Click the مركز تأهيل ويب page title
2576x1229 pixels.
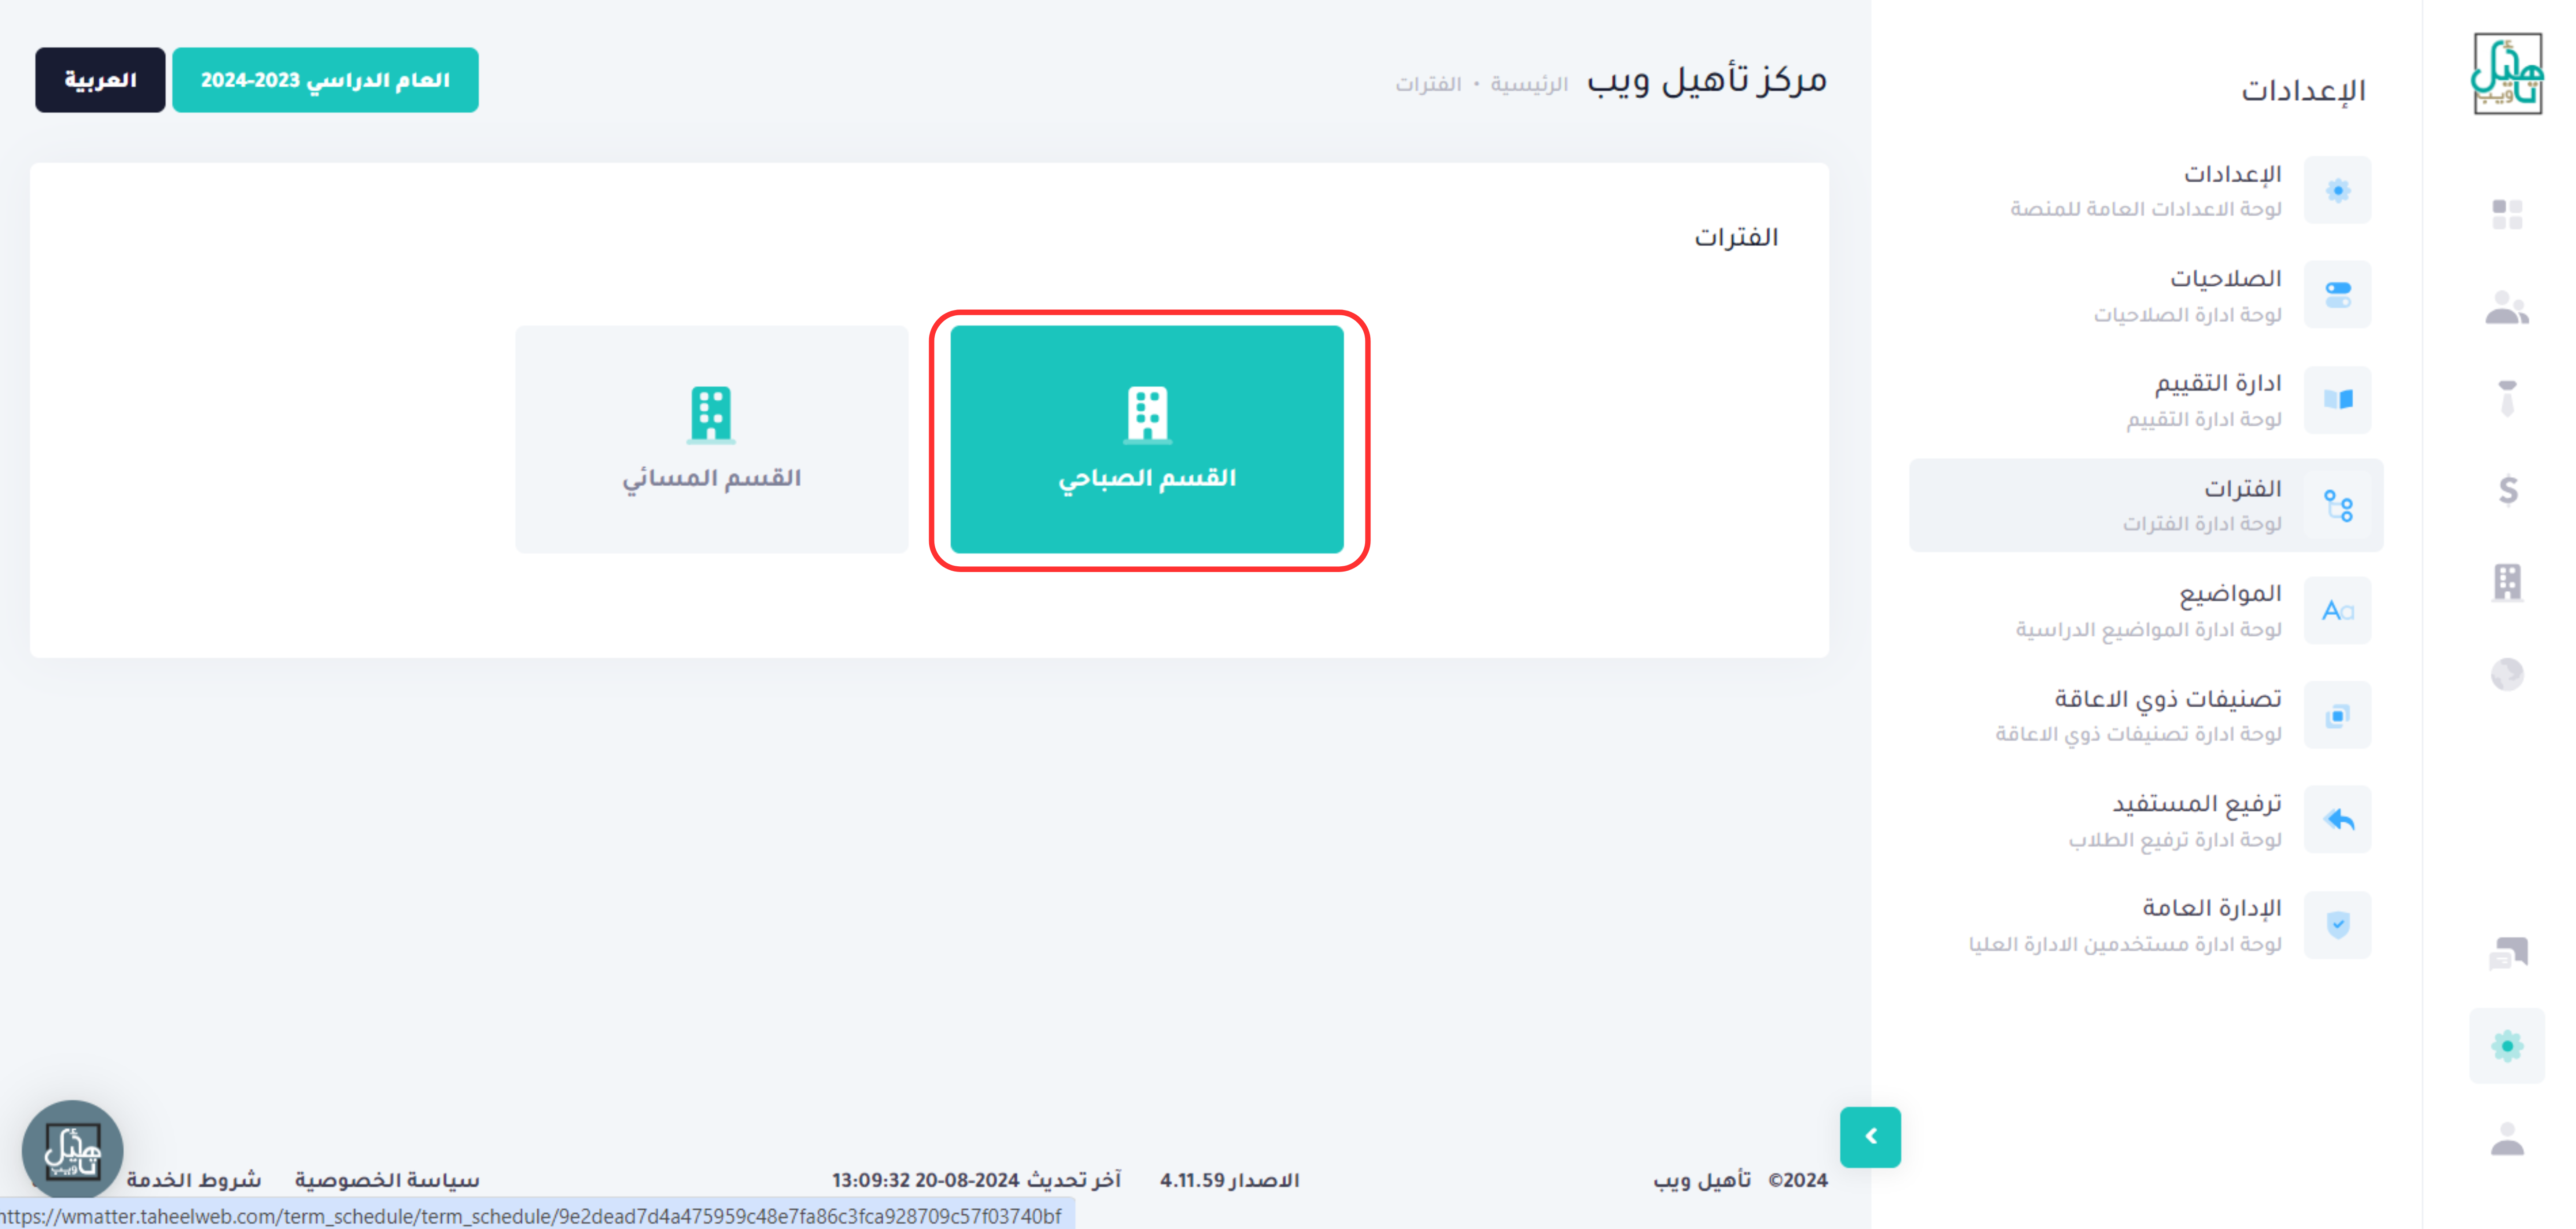click(x=1707, y=80)
